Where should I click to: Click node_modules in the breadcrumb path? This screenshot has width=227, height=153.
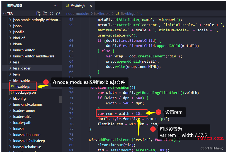pyautogui.click(x=78, y=13)
